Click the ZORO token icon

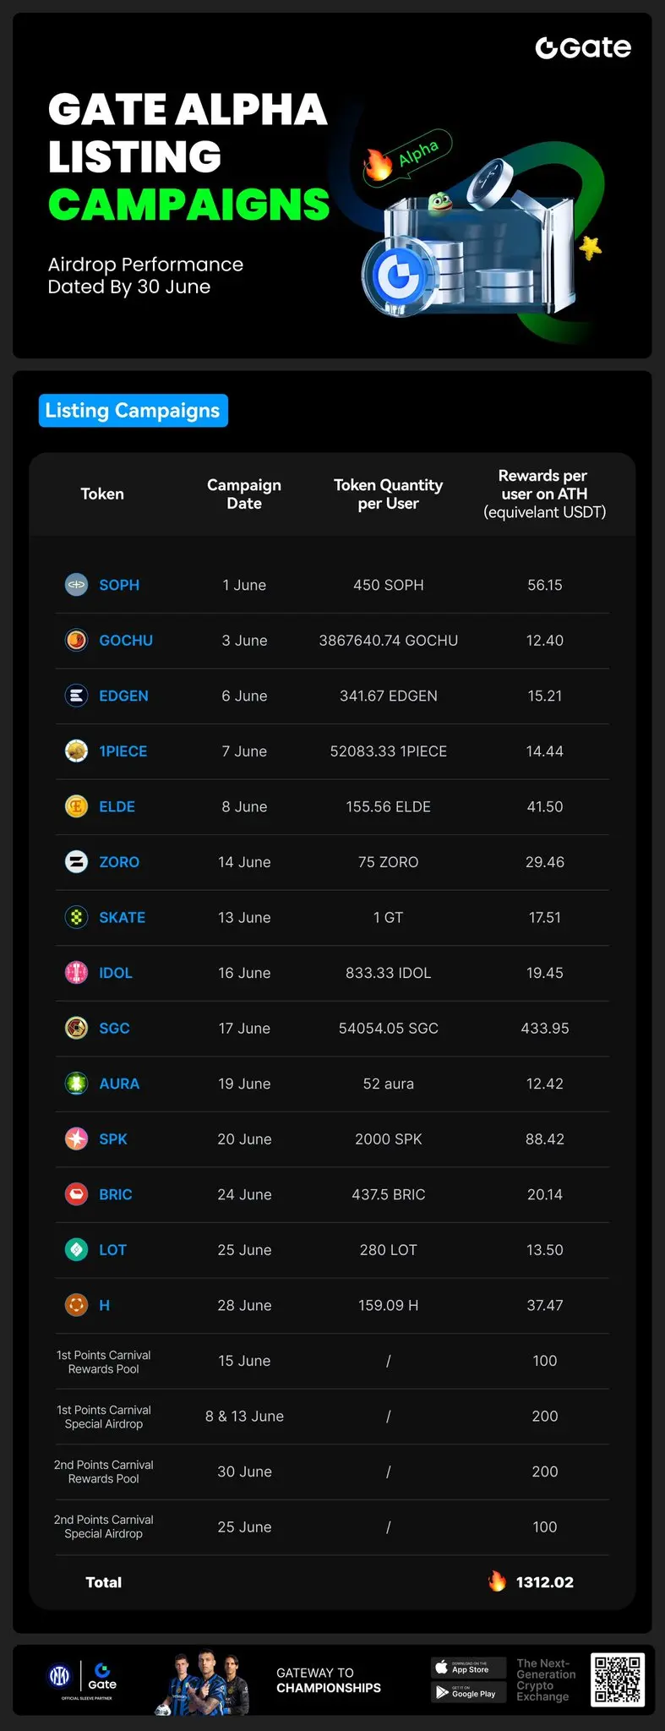pos(77,862)
